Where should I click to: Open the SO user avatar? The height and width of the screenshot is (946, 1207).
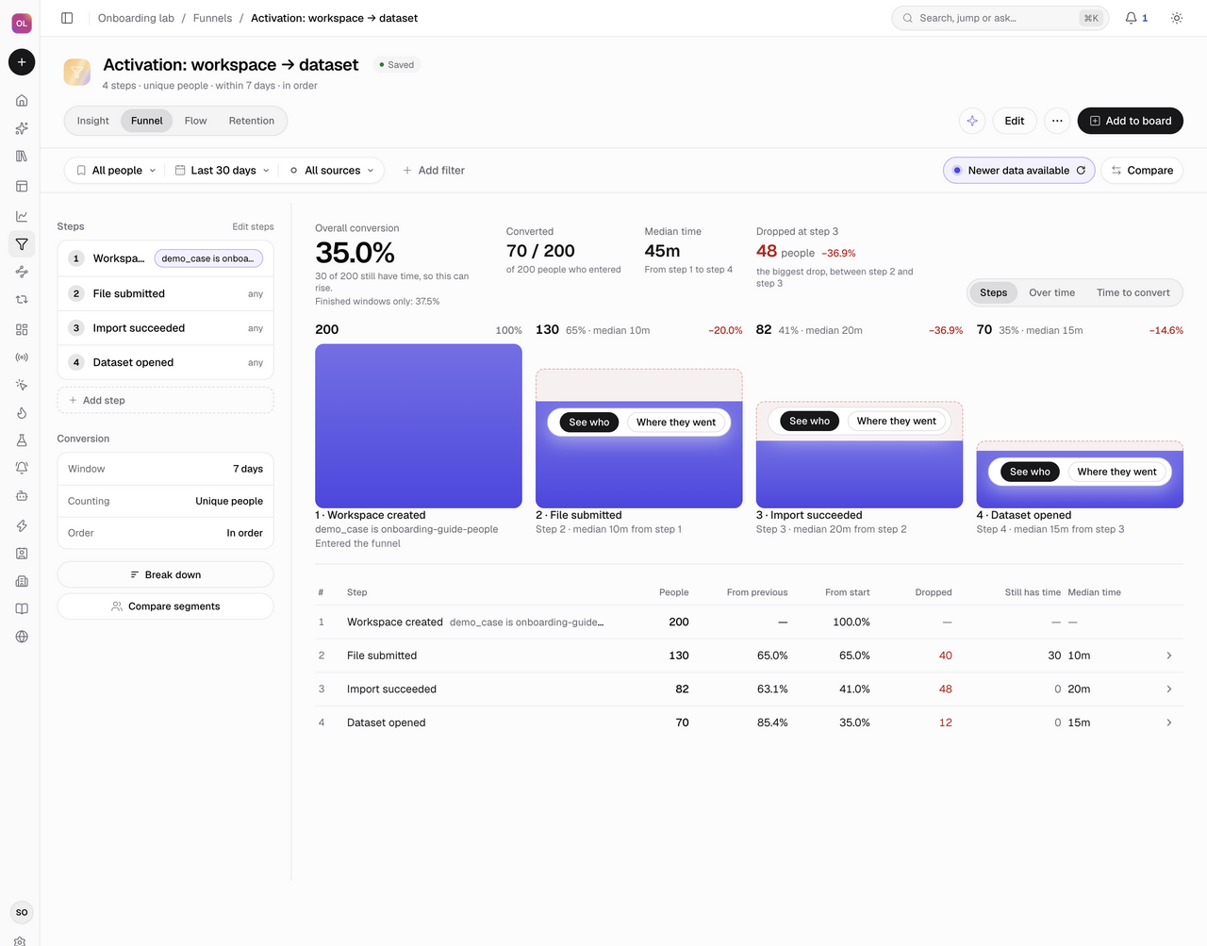click(x=22, y=912)
